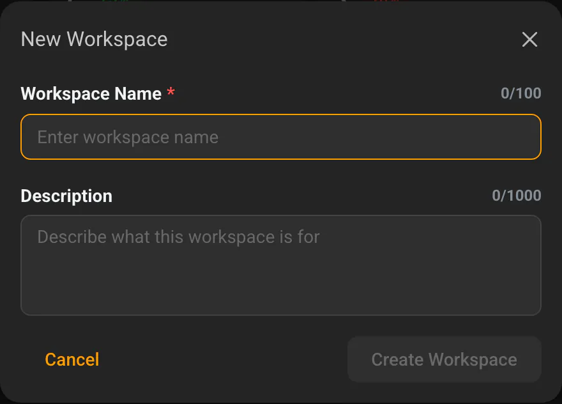Click the Create Workspace button
The width and height of the screenshot is (562, 404).
[444, 359]
